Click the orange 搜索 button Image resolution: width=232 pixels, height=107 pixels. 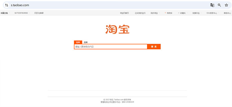154,47
